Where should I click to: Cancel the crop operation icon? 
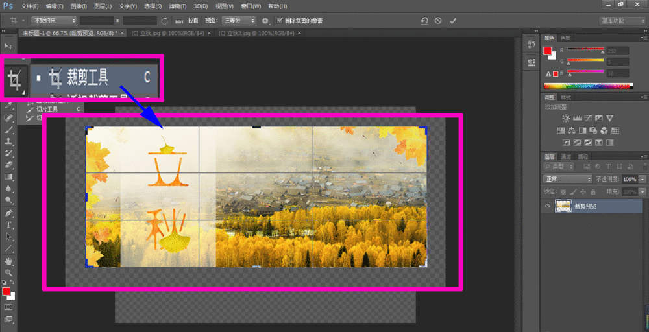pos(438,21)
